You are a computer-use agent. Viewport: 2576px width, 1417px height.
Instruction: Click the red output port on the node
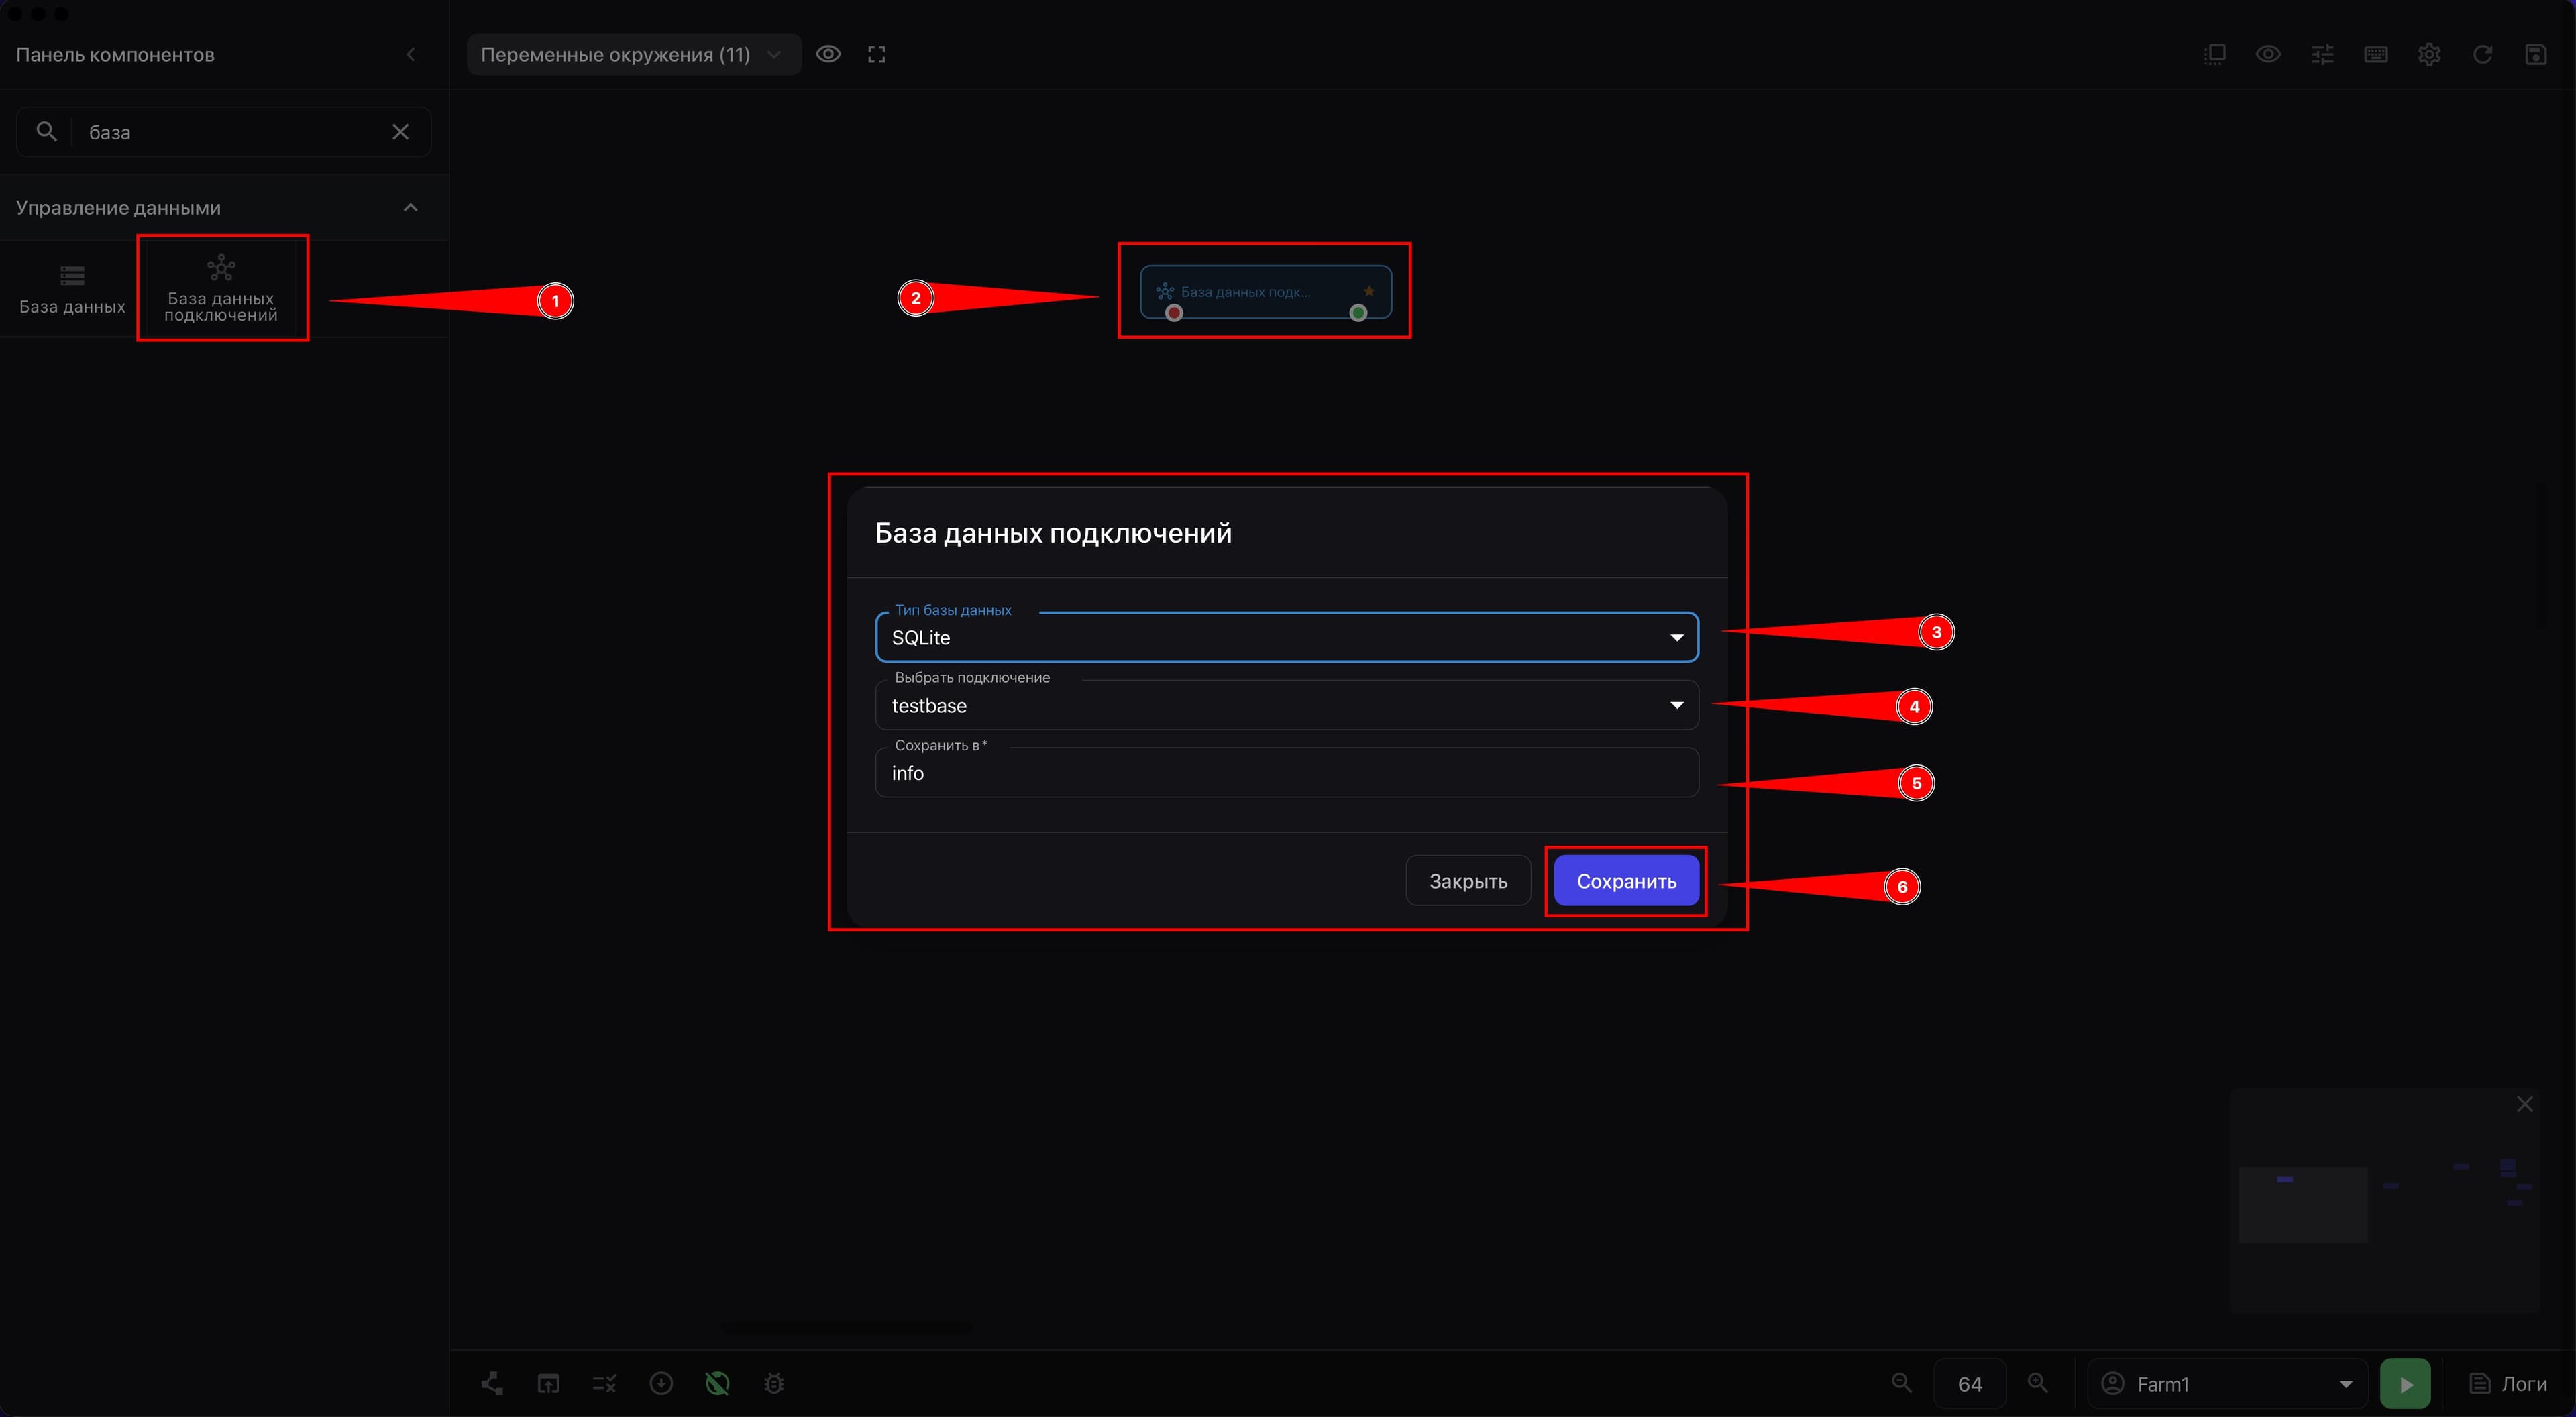pyautogui.click(x=1174, y=313)
